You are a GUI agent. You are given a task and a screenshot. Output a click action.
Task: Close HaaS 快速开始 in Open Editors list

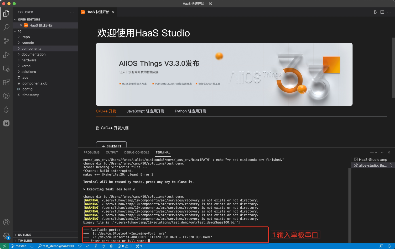click(x=21, y=25)
